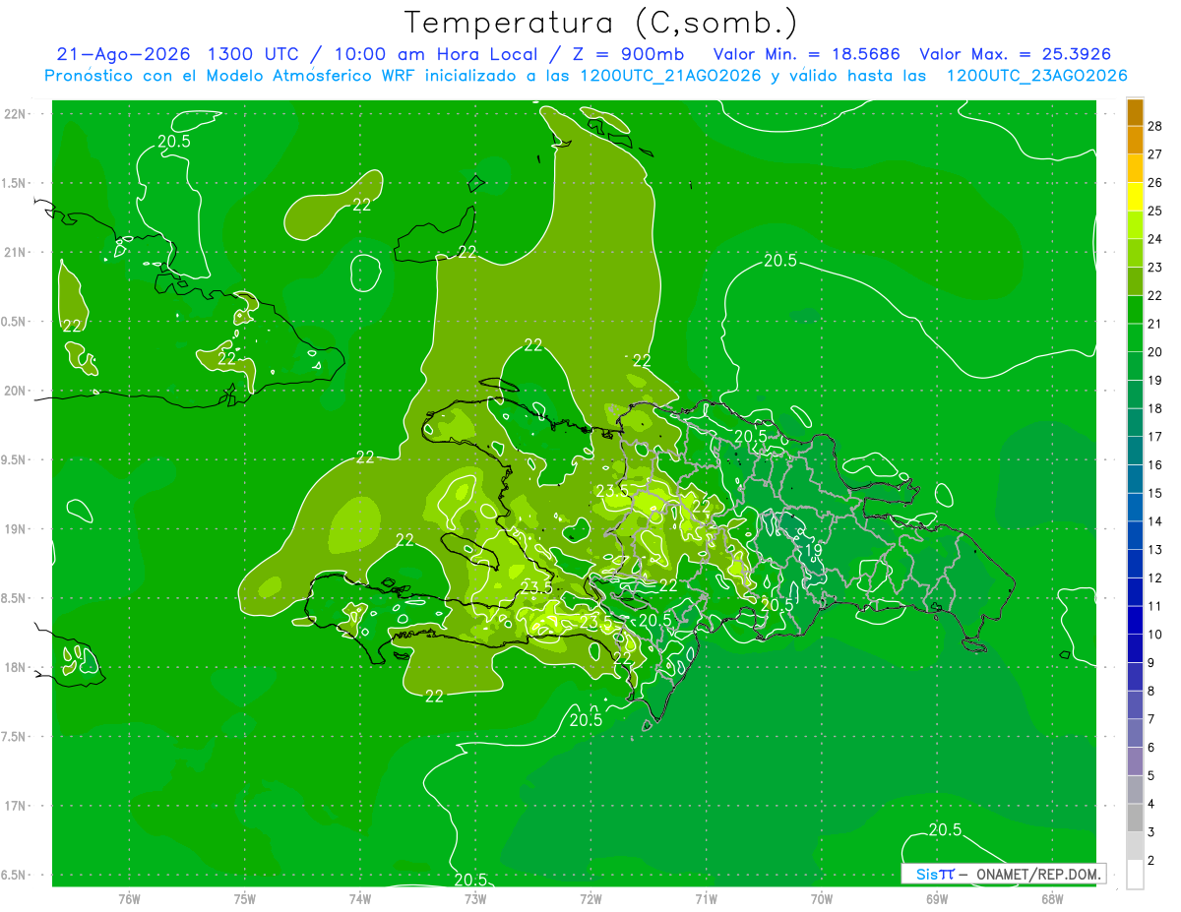Click the colorbar label '3'
The image size is (1181, 912).
pyautogui.click(x=1152, y=832)
